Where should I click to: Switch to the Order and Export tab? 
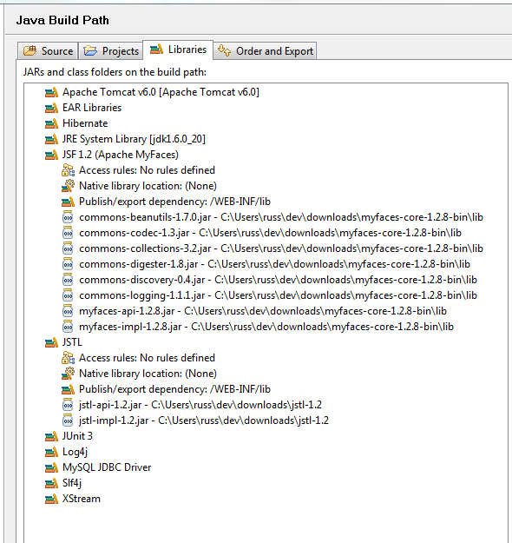(x=265, y=51)
